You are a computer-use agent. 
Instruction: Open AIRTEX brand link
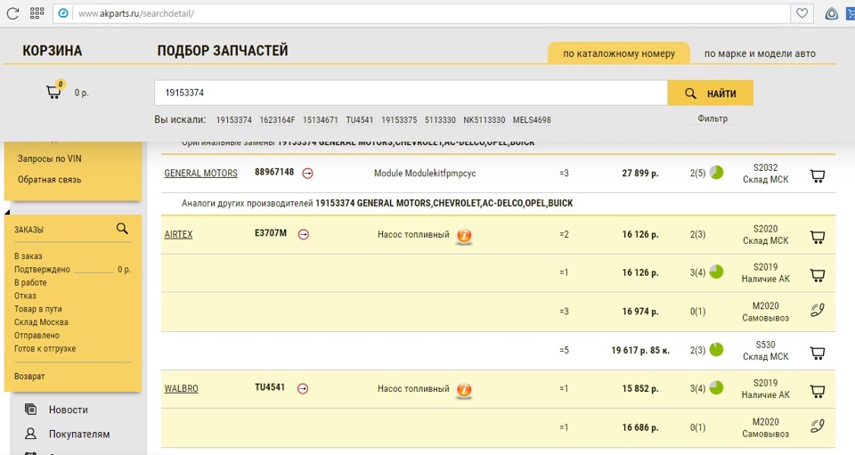point(178,235)
